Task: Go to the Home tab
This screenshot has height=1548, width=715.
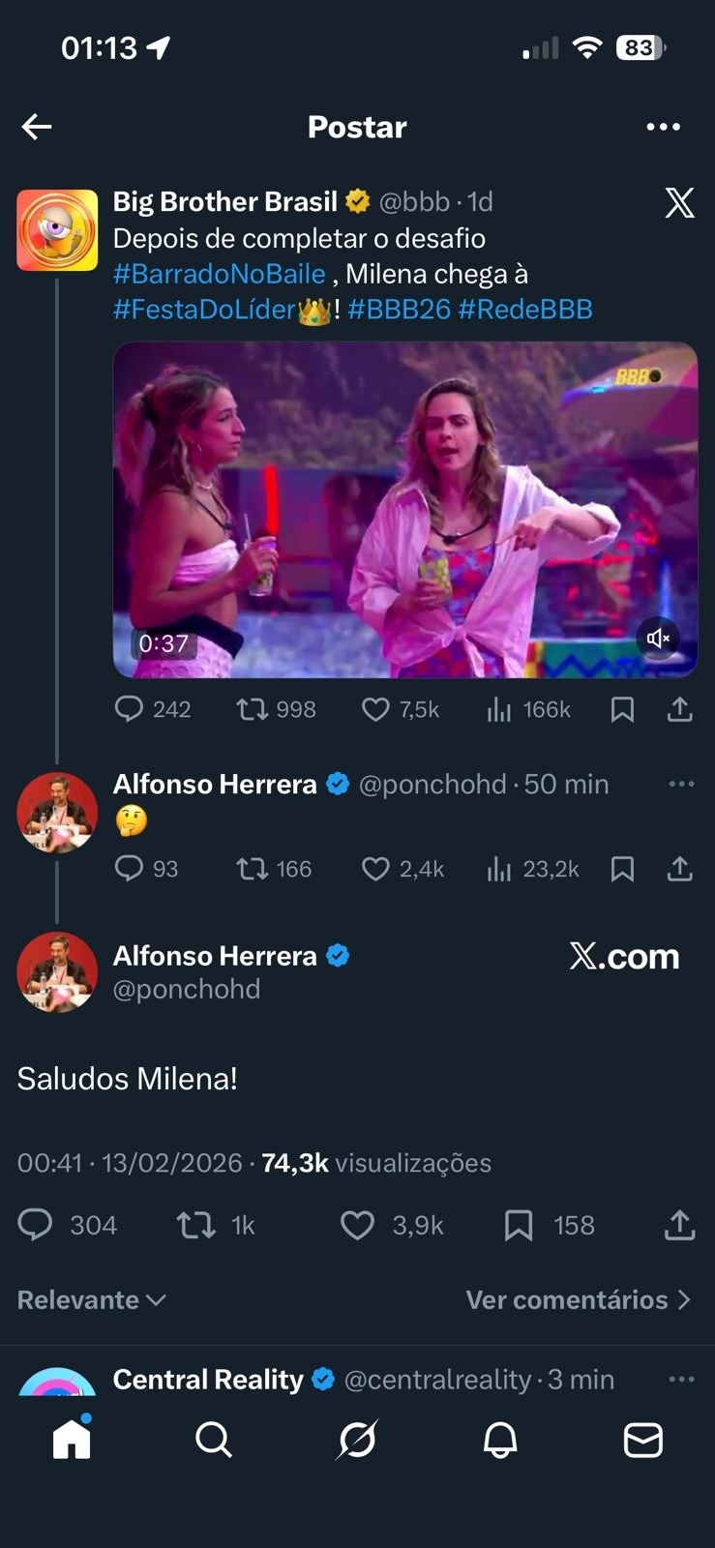Action: point(72,1440)
